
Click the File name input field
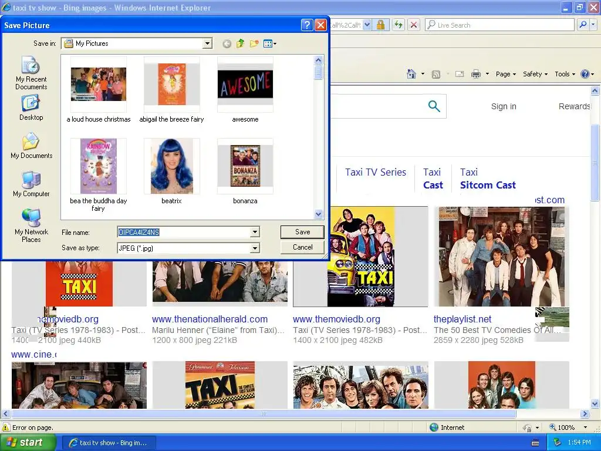point(184,232)
